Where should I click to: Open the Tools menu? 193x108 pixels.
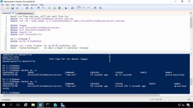(x=19, y=5)
